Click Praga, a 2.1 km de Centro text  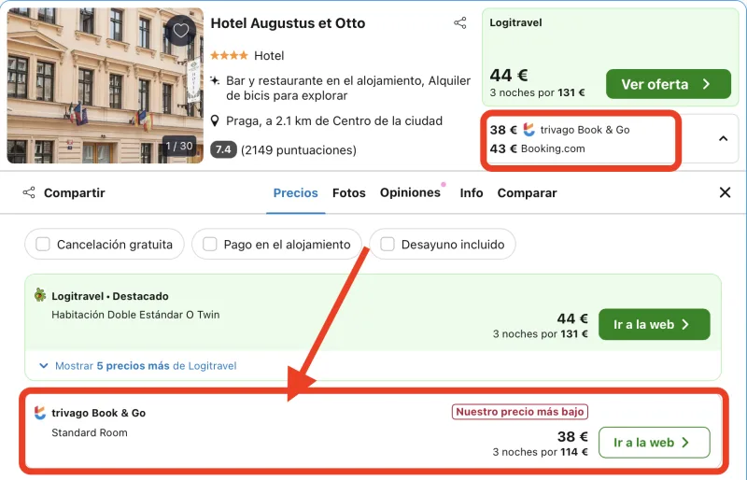pyautogui.click(x=334, y=121)
